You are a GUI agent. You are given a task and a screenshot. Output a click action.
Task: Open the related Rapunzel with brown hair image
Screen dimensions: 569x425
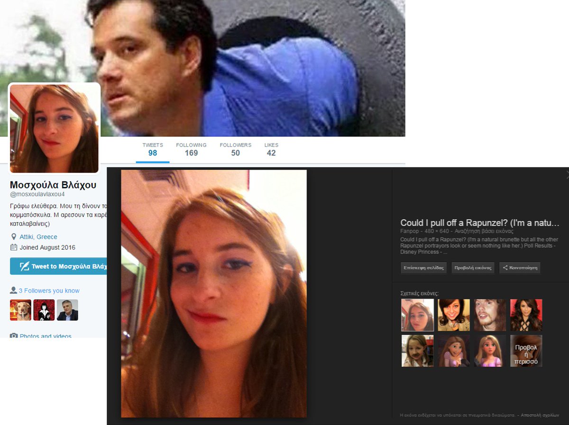point(454,351)
